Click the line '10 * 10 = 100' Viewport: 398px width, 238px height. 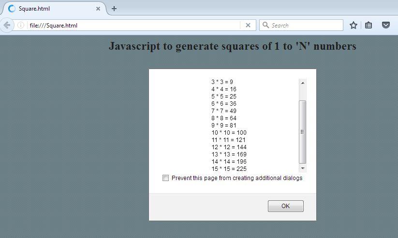point(229,133)
